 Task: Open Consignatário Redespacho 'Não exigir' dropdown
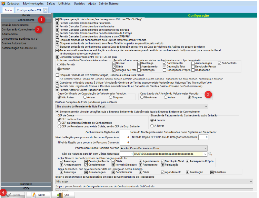pyautogui.click(x=154, y=182)
